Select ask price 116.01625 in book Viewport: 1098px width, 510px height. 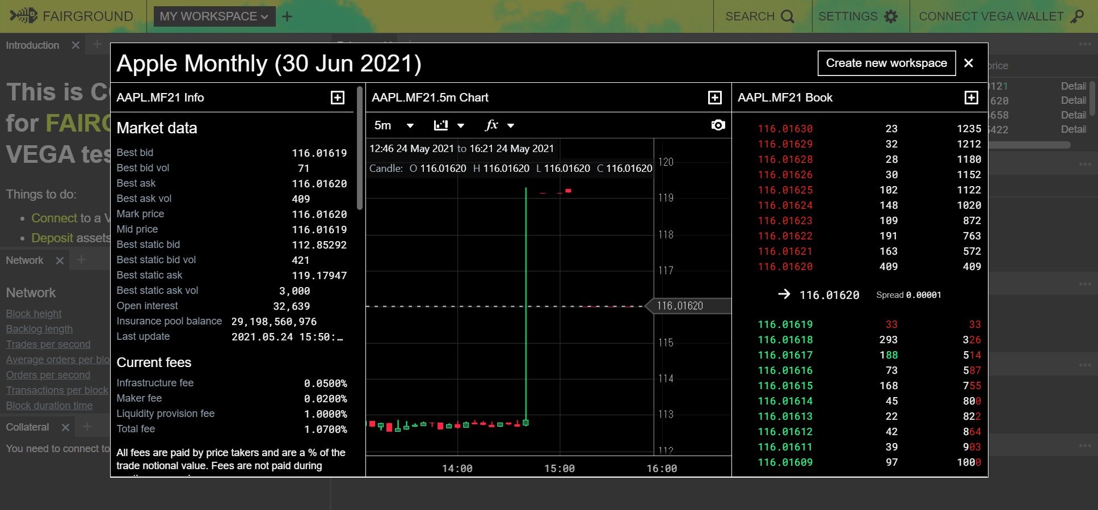[x=785, y=190]
